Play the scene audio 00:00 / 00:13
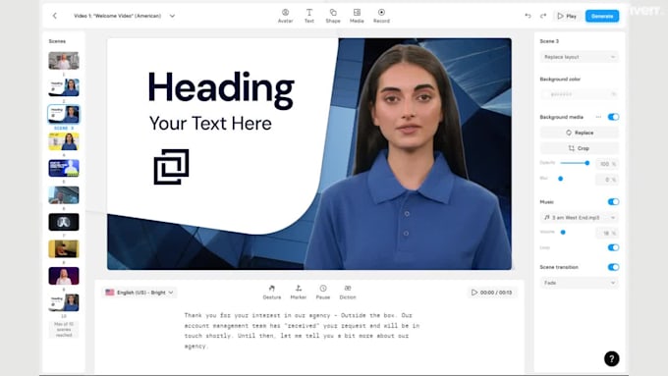Viewport: 668px width, 376px height. coord(491,293)
